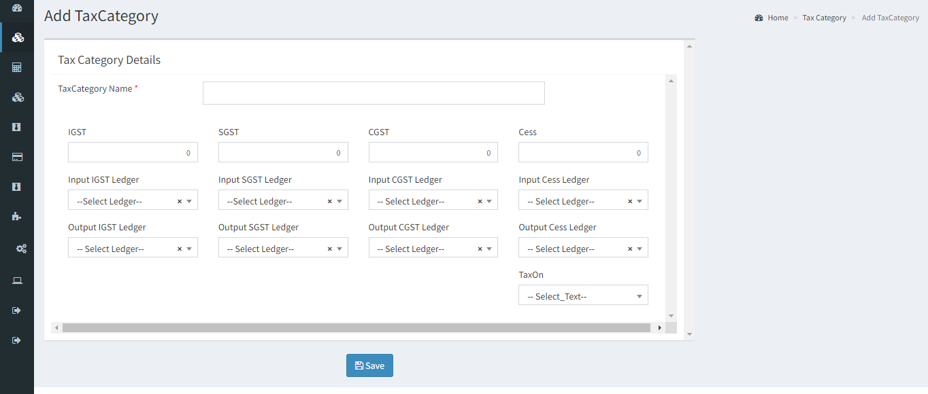Clear the Input CGST Ledger selection
This screenshot has height=394, width=928.
click(480, 201)
